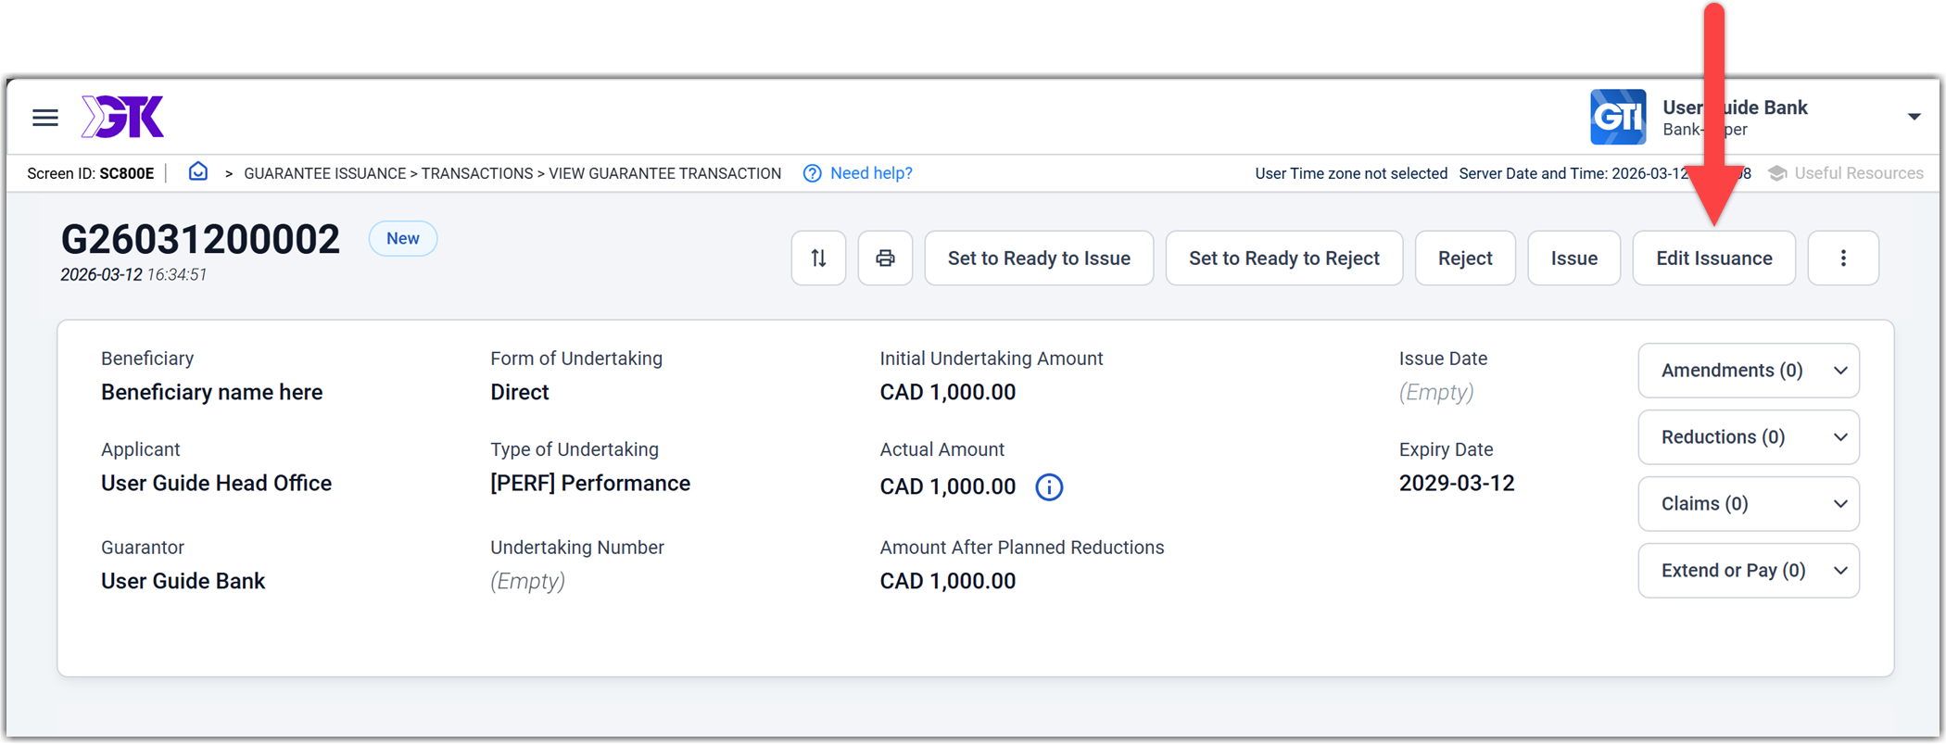Click 'User Time zone not selected' text

(1351, 173)
